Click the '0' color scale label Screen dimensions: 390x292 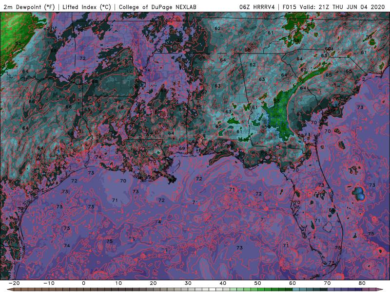coord(83,283)
